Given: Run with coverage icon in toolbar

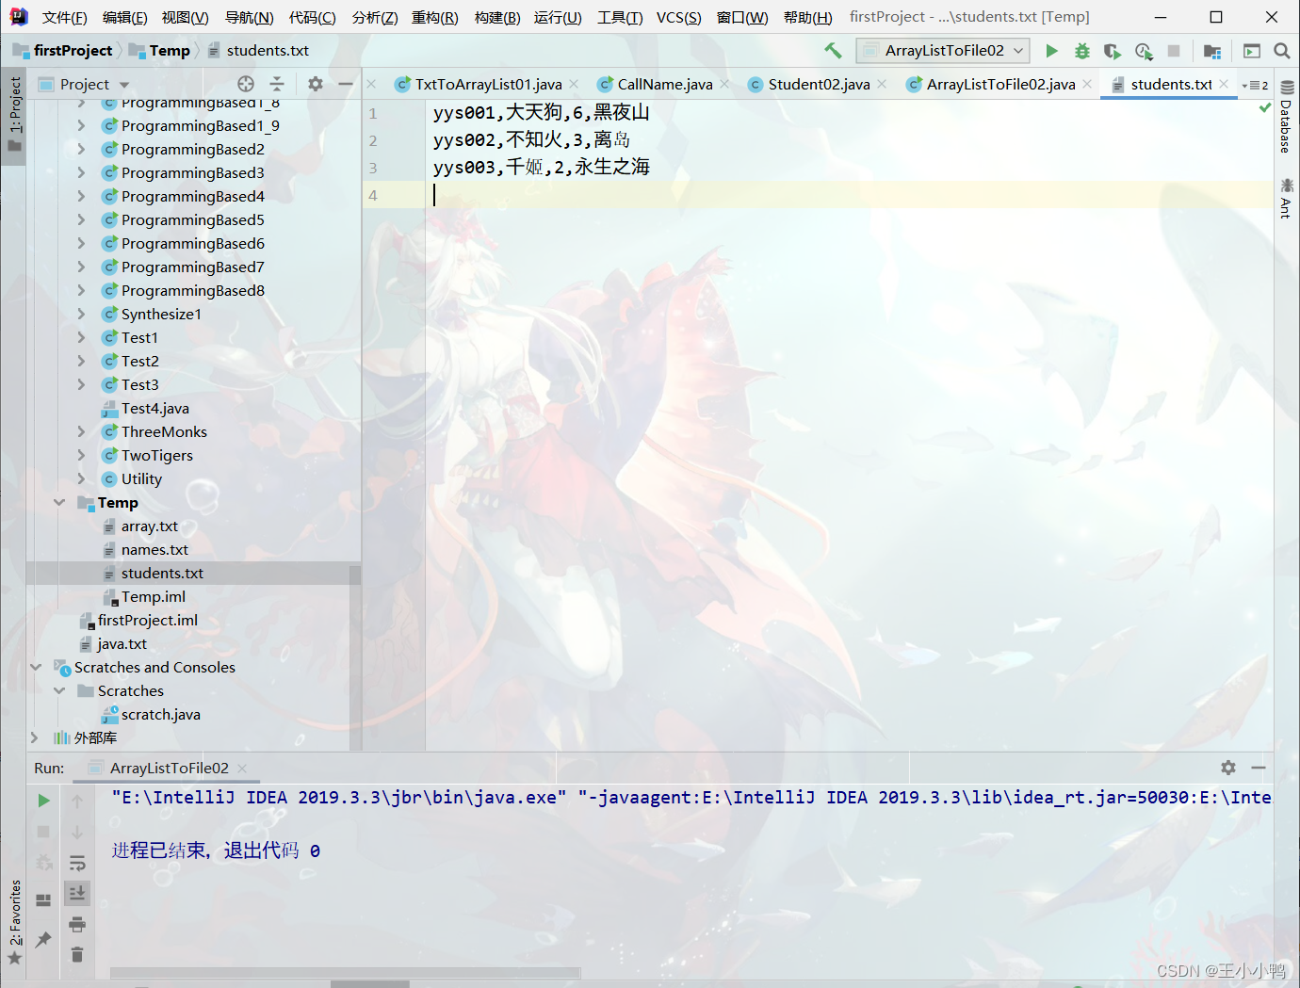Looking at the screenshot, I should click(1113, 51).
